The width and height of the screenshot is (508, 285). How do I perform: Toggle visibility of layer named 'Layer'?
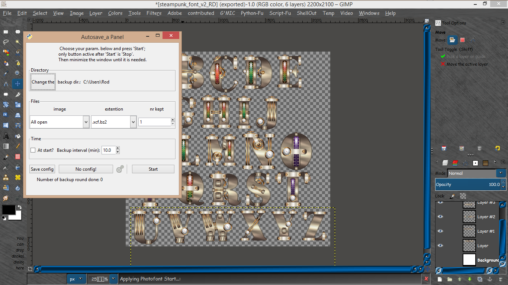(440, 245)
